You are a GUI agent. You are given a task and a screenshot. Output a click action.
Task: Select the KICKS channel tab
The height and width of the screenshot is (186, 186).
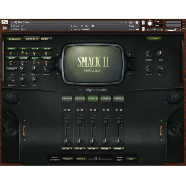(x=119, y=98)
